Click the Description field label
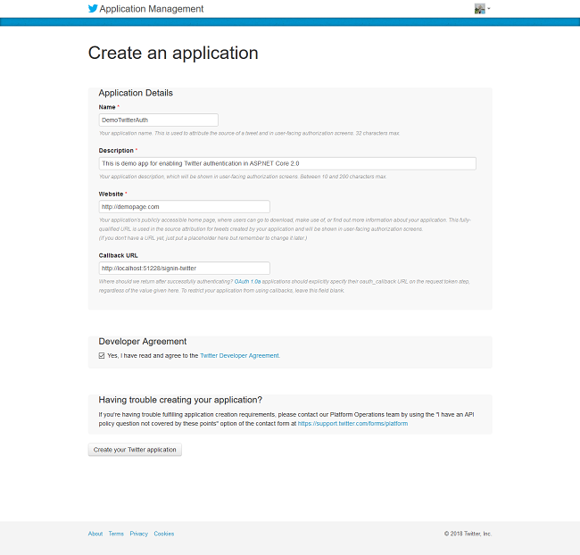This screenshot has width=580, height=555. (116, 151)
